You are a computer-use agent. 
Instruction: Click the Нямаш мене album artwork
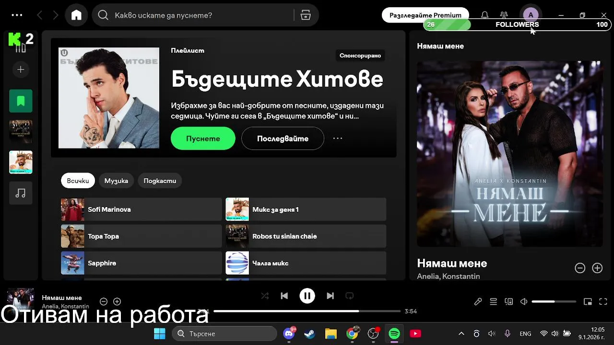point(510,154)
